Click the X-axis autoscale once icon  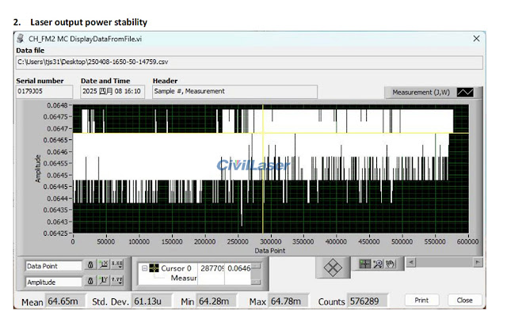point(104,265)
